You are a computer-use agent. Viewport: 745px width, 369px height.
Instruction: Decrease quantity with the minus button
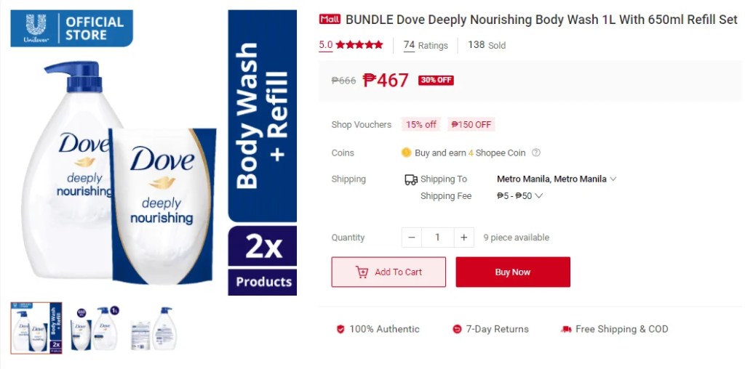point(412,238)
